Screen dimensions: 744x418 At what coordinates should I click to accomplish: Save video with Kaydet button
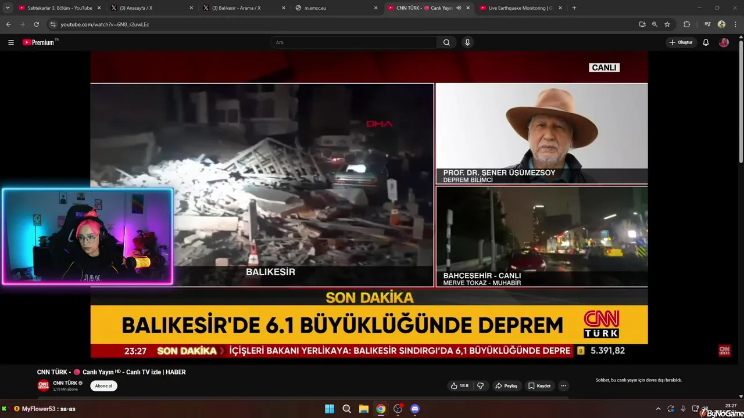point(539,386)
